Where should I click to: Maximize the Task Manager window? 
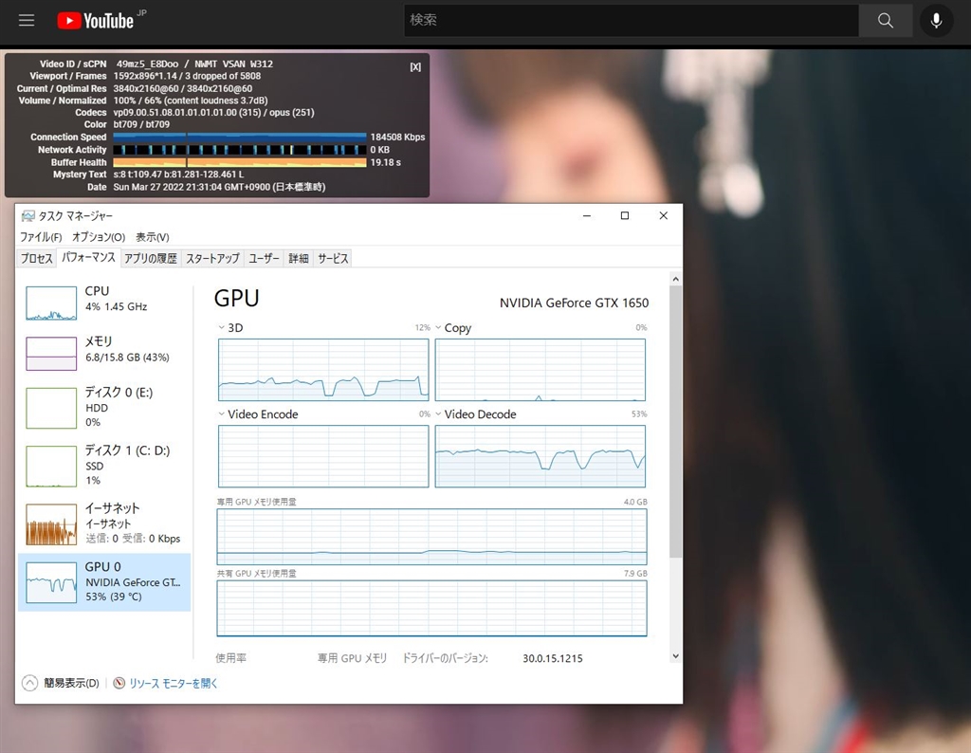(x=625, y=215)
